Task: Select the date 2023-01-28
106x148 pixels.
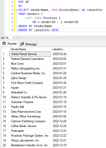Action: coord(60,73)
